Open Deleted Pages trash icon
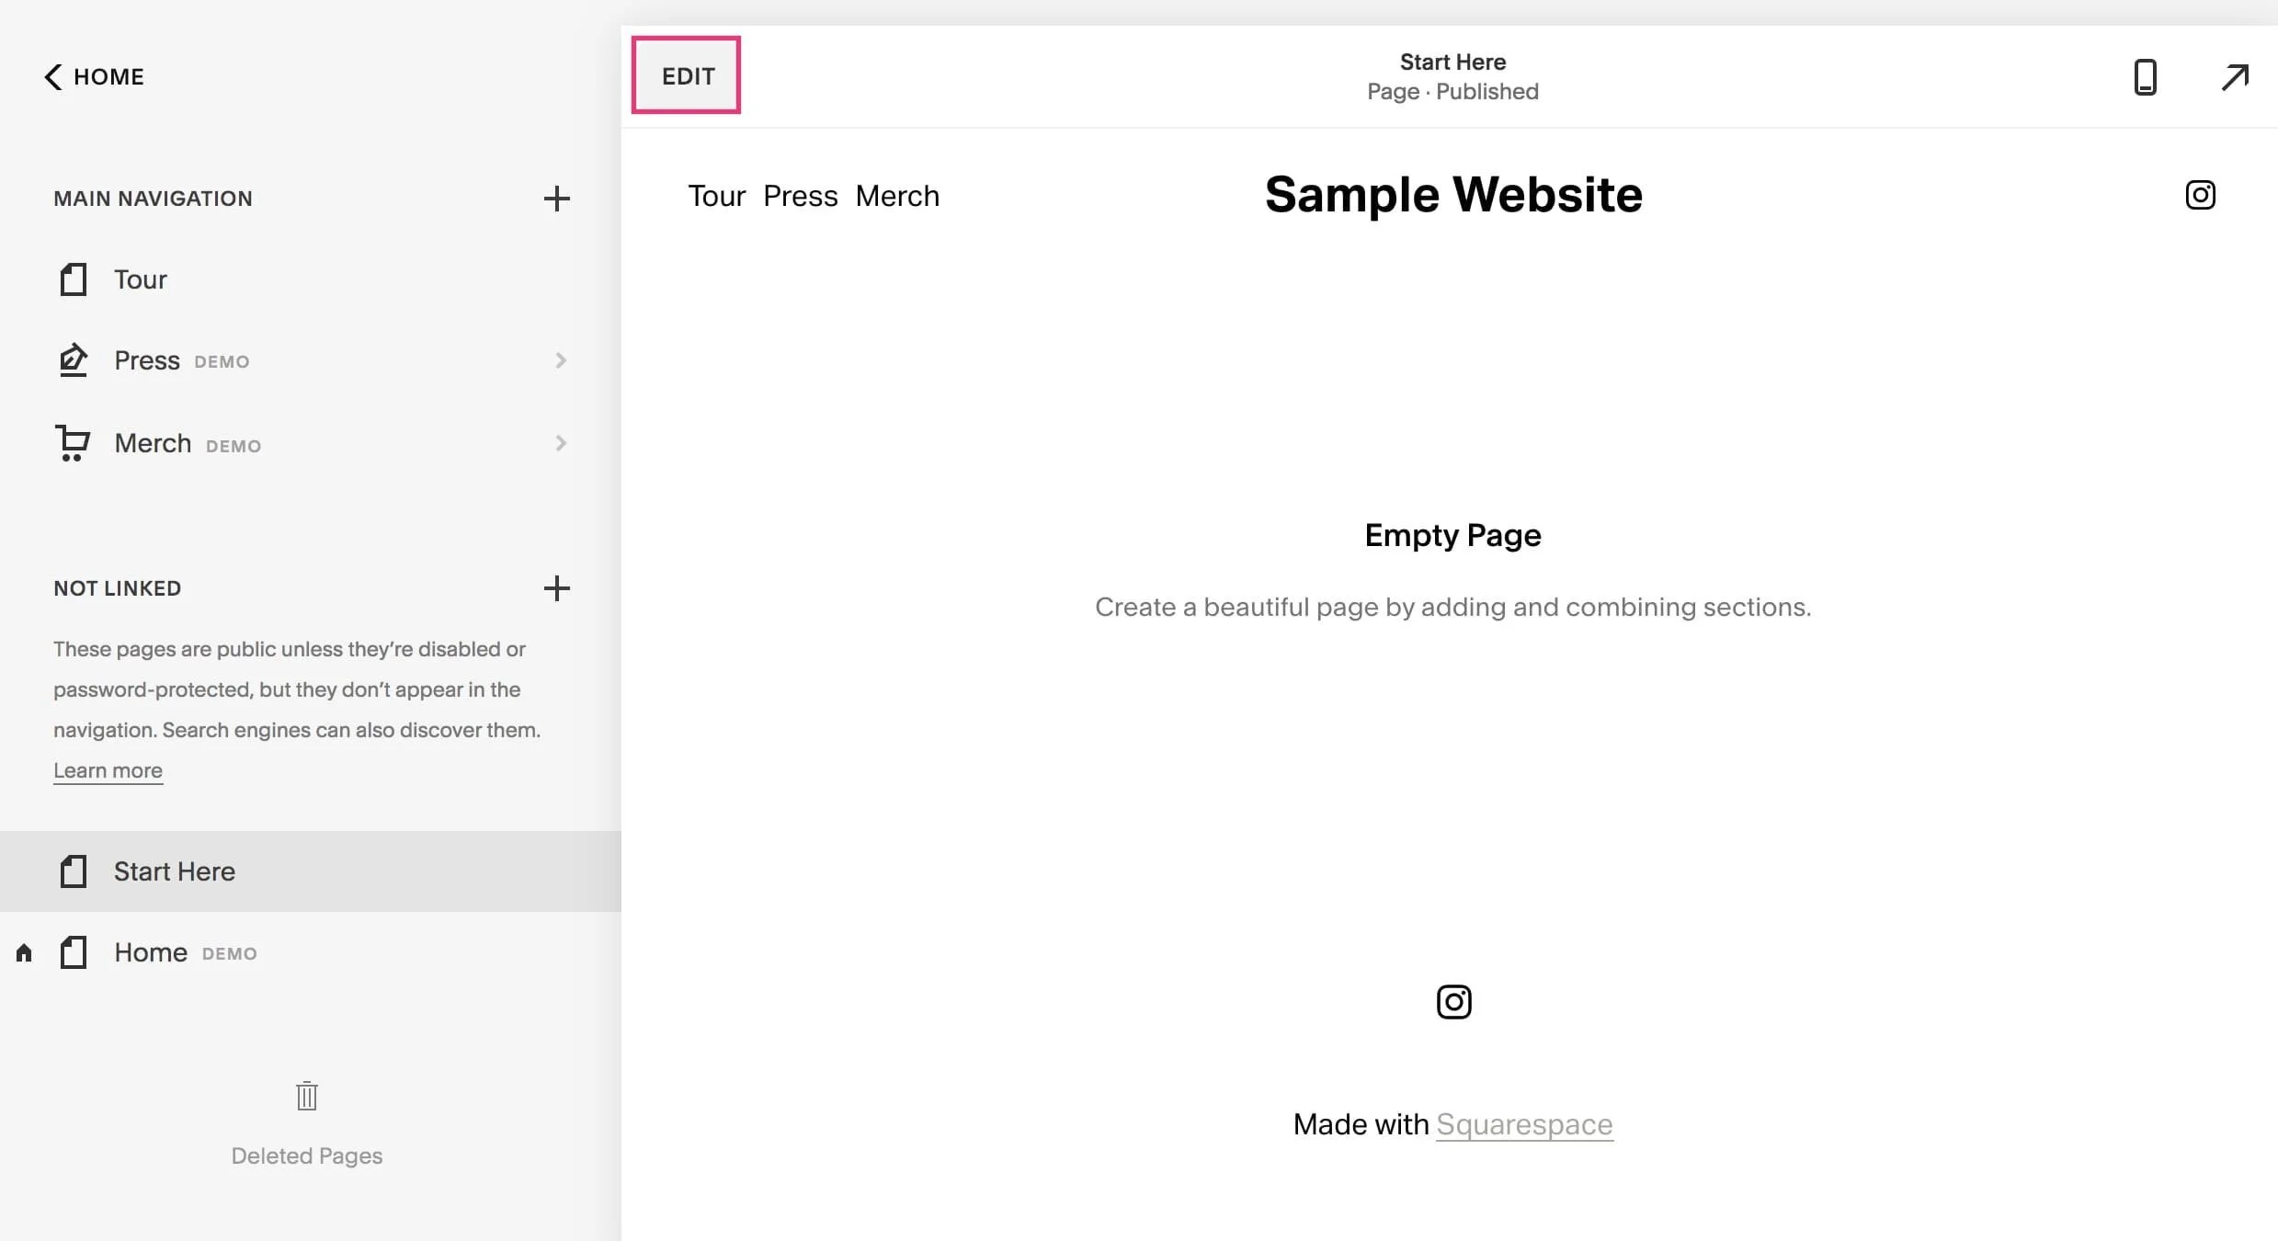This screenshot has width=2278, height=1241. point(307,1096)
